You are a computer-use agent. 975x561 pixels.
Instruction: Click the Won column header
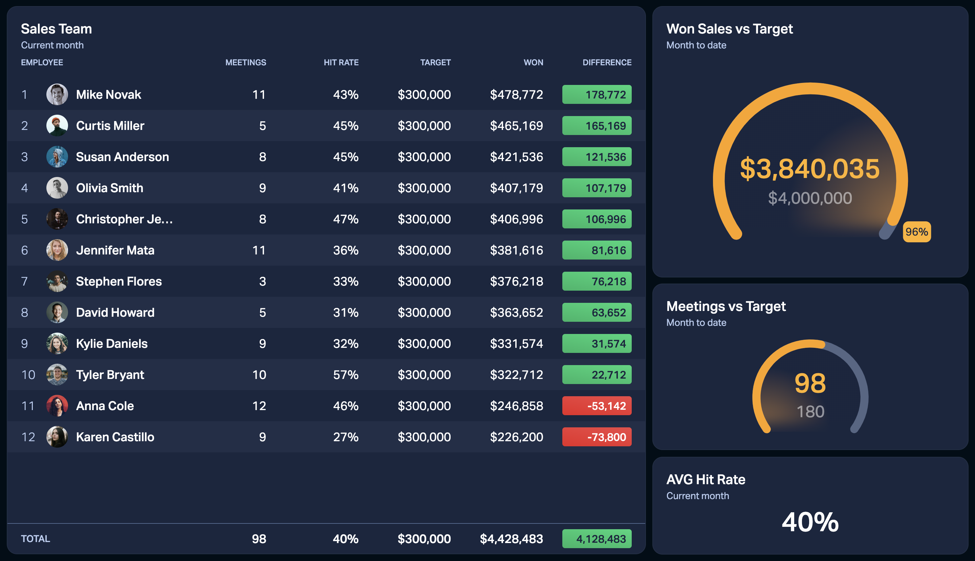tap(533, 62)
